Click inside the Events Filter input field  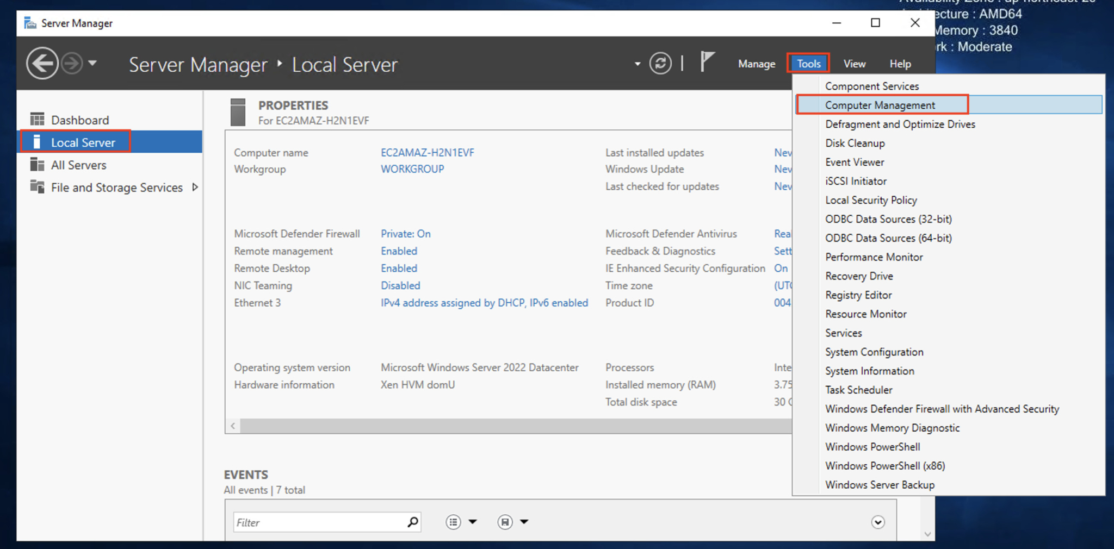(305, 522)
